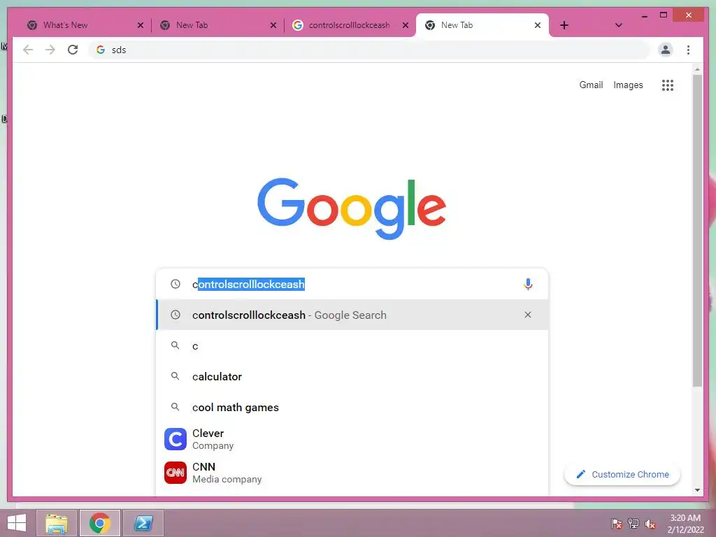Close the controlscrolllockceash tab
The image size is (716, 537).
click(405, 25)
